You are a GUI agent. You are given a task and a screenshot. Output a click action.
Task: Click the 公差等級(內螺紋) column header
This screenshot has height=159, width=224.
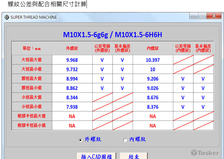click(x=183, y=48)
